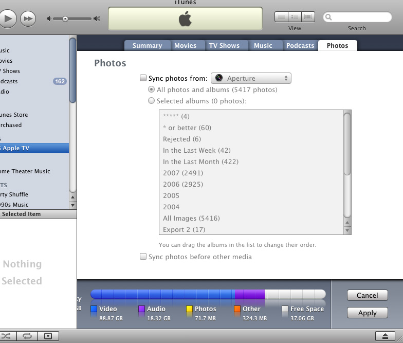Screen dimensions: 403x343
Task: Click the Selected Item header
Action: [38, 214]
